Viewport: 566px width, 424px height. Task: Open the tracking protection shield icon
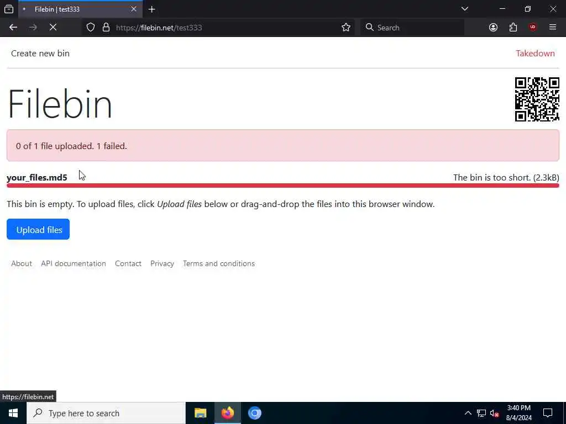point(91,28)
